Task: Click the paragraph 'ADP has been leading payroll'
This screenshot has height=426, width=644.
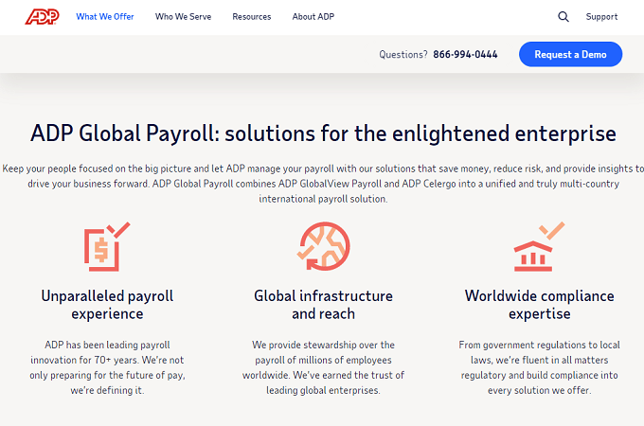Action: click(x=107, y=367)
